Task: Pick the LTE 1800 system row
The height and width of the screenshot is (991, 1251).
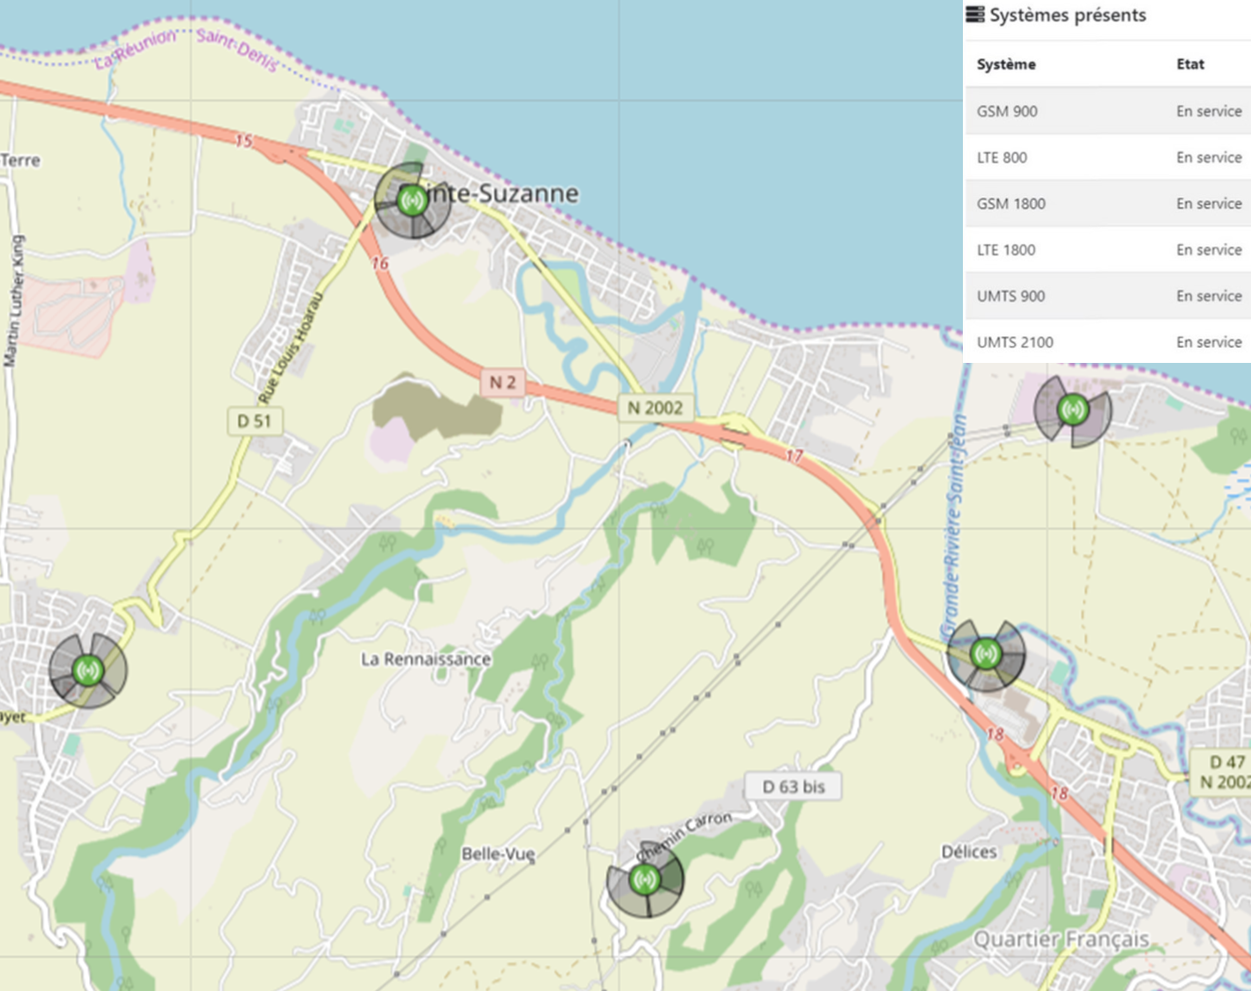Action: click(1107, 250)
